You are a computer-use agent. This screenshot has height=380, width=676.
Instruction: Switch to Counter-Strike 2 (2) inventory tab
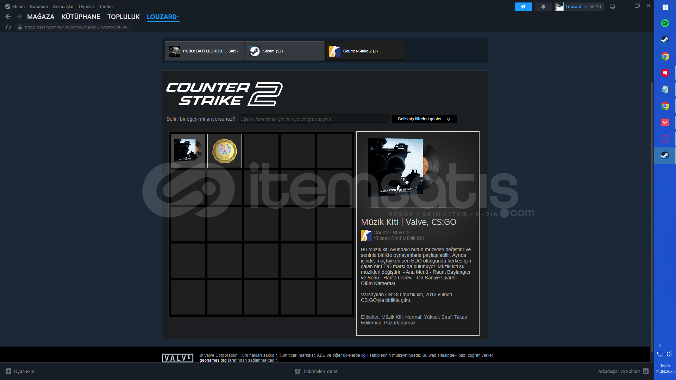tap(365, 51)
